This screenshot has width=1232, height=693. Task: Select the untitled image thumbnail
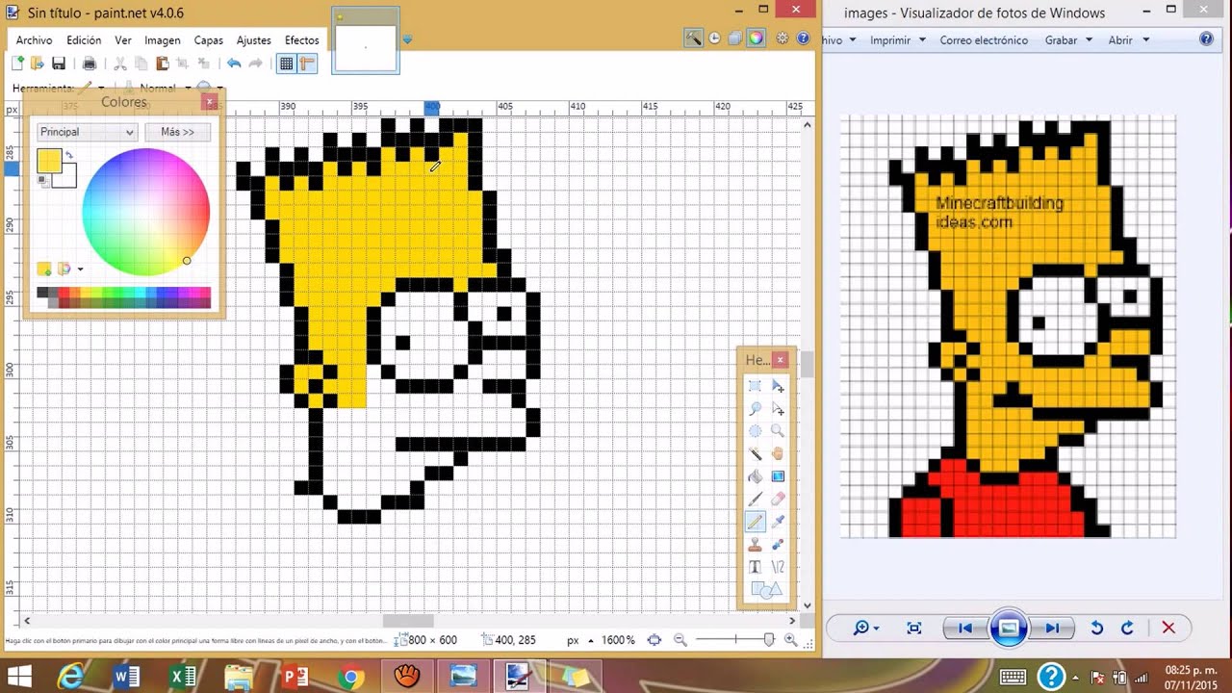pos(366,41)
